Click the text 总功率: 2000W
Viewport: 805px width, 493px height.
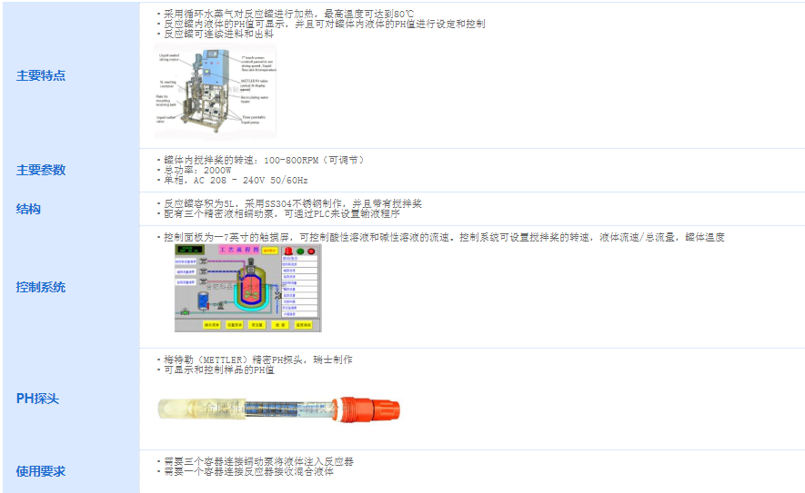197,170
